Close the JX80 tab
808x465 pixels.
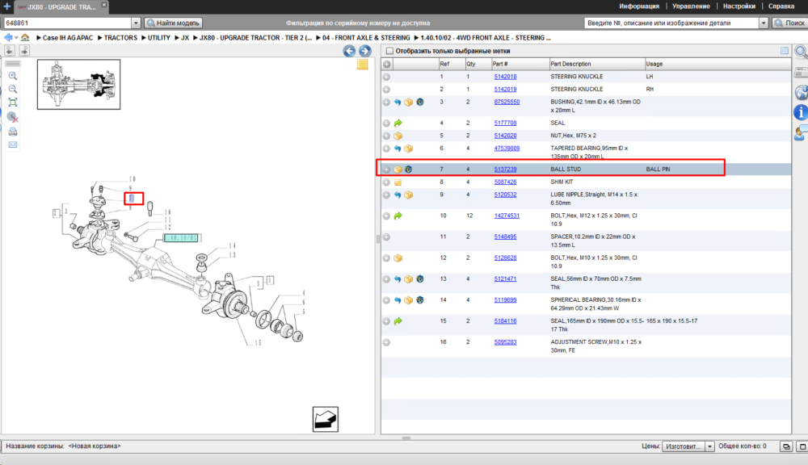coord(104,5)
